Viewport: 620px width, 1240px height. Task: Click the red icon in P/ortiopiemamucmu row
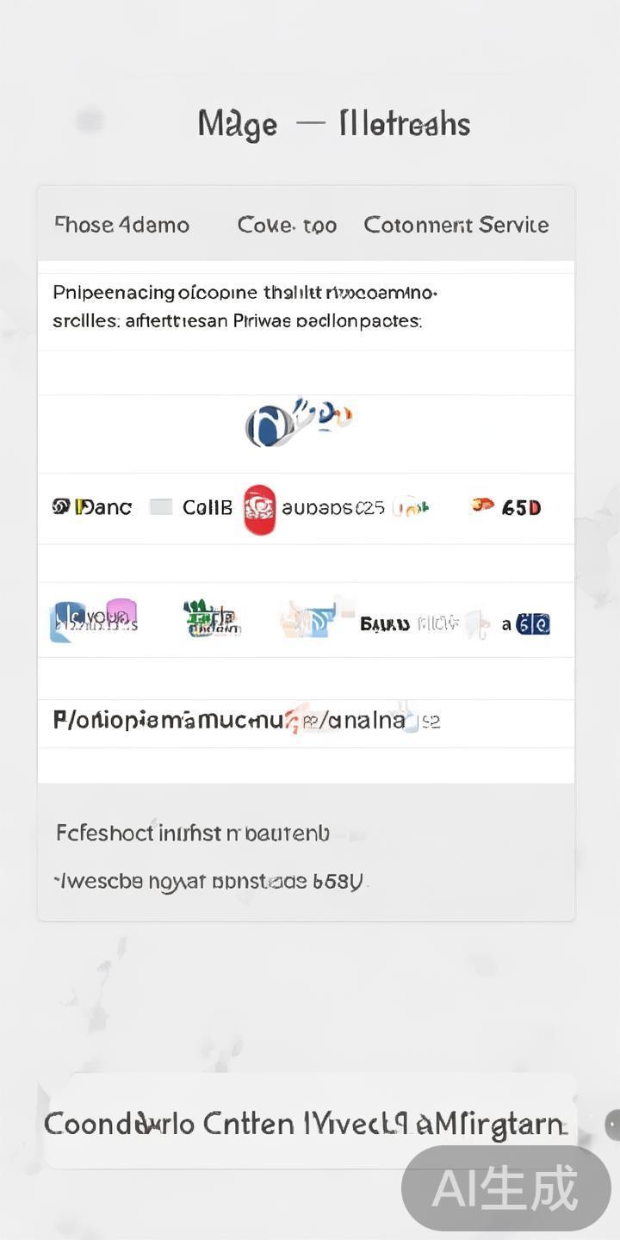298,719
